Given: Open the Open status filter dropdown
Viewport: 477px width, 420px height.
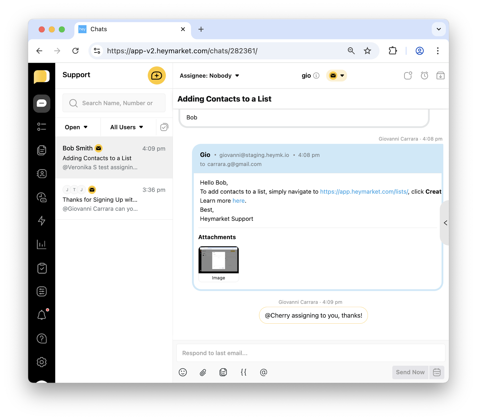Looking at the screenshot, I should [76, 127].
